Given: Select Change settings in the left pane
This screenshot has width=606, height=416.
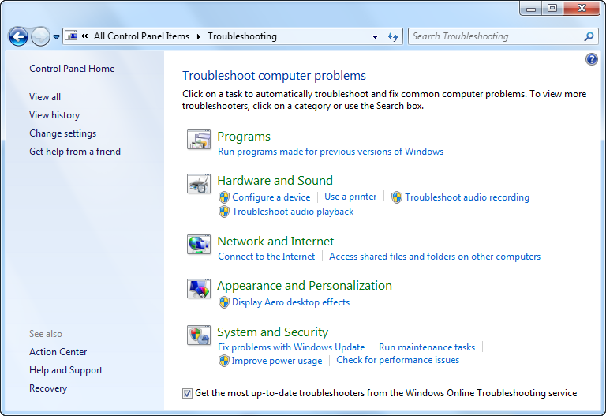Looking at the screenshot, I should (x=62, y=133).
